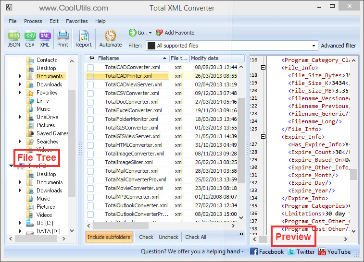Open the Print tool
The height and width of the screenshot is (262, 364).
63,36
